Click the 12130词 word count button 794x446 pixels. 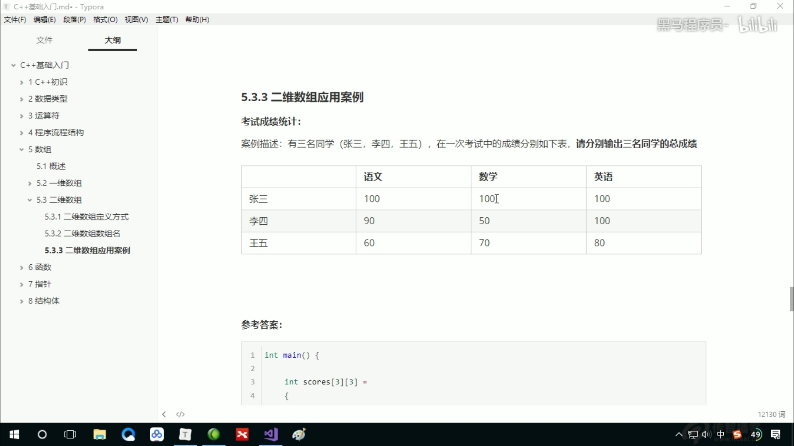click(x=772, y=414)
